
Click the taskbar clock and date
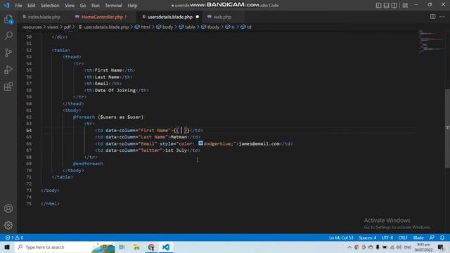click(423, 247)
